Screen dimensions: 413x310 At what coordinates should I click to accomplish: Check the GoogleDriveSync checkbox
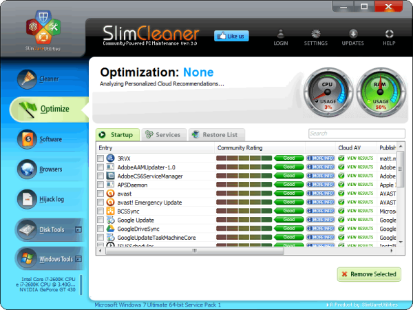coord(100,229)
